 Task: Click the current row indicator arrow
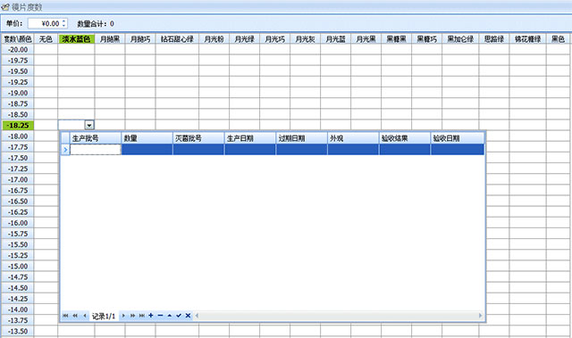coord(65,150)
